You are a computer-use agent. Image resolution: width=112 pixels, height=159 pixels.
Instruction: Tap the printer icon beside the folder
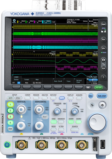(x=105, y=32)
